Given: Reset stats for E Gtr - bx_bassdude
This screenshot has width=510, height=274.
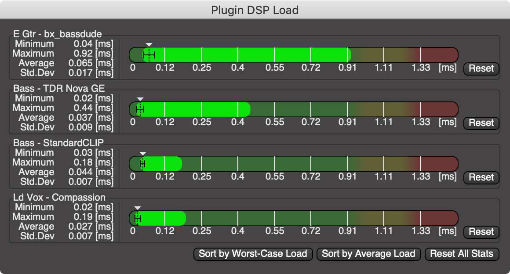Looking at the screenshot, I should click(x=481, y=68).
